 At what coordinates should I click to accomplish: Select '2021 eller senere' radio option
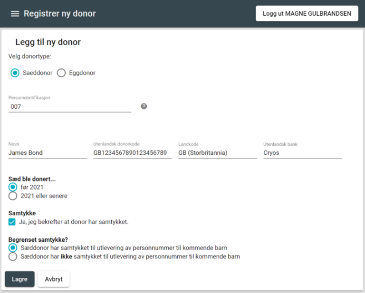point(13,196)
